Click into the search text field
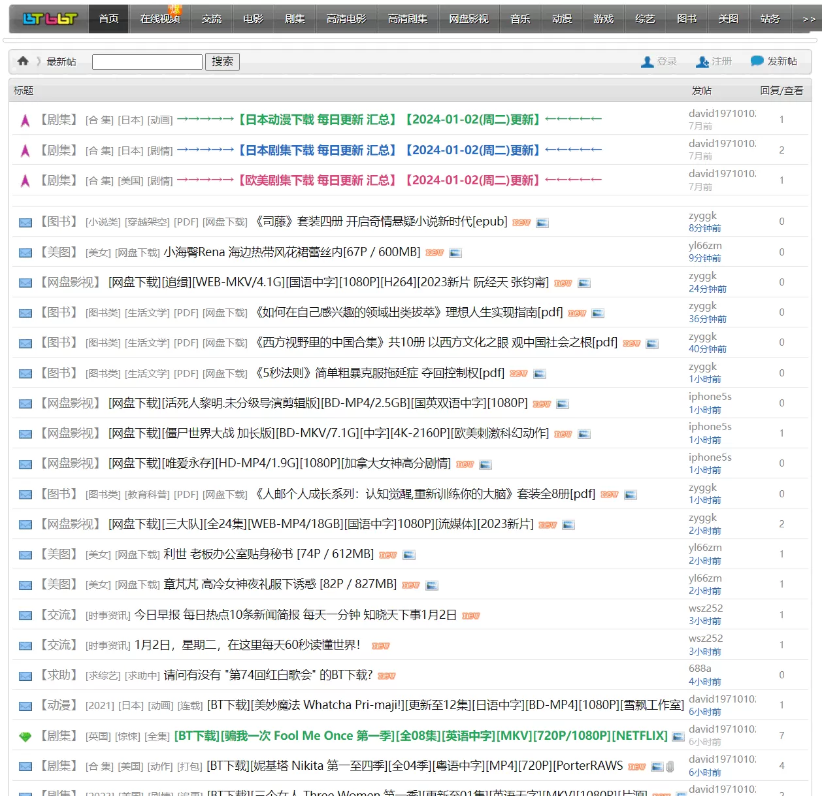This screenshot has width=822, height=796. click(147, 61)
